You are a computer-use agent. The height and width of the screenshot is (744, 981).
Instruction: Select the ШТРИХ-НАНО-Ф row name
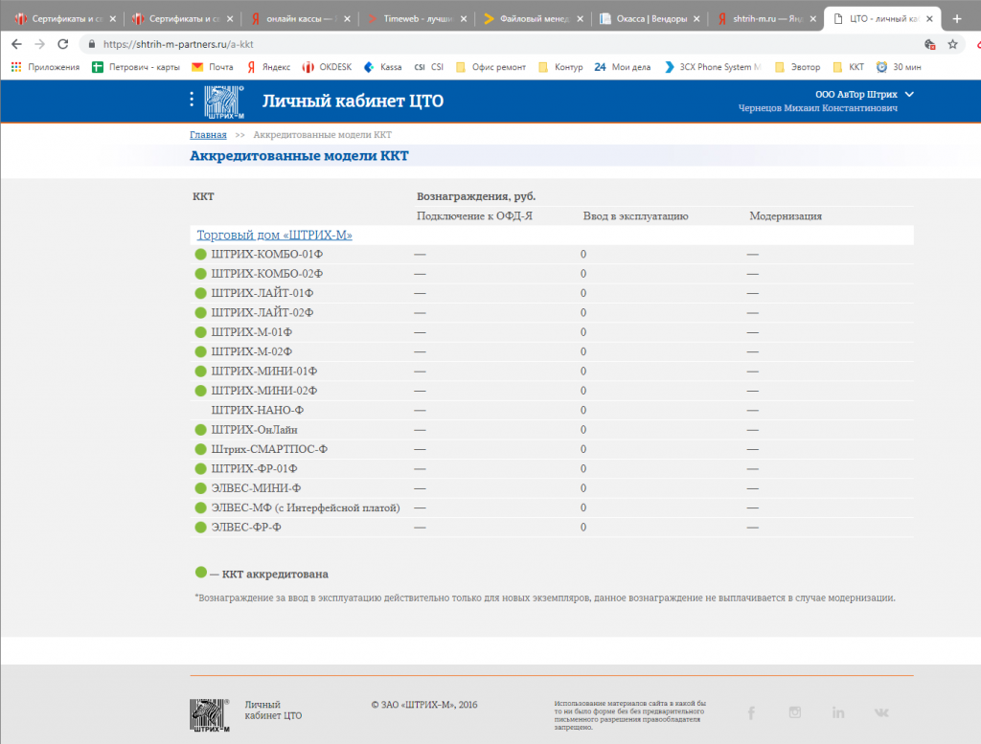257,410
